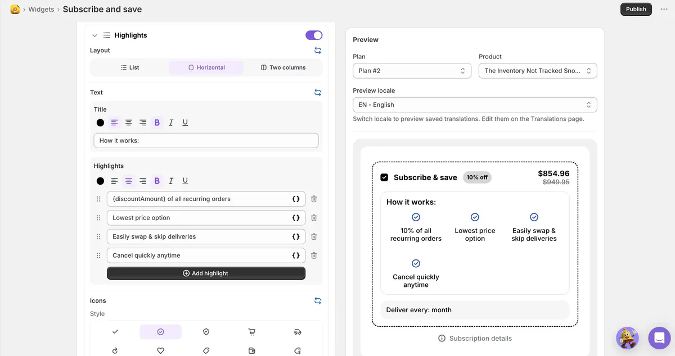
Task: Click the Publish button
Action: pos(636,9)
